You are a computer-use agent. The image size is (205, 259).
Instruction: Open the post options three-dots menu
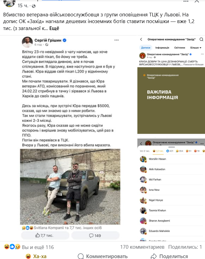(186, 1)
